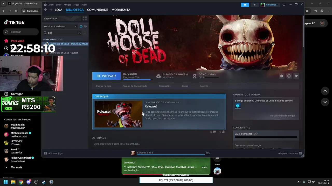Open the Guias link
Screen dimensions: 332x186
click(x=185, y=86)
